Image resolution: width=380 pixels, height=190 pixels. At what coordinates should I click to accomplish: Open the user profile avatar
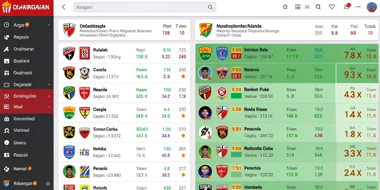click(371, 7)
